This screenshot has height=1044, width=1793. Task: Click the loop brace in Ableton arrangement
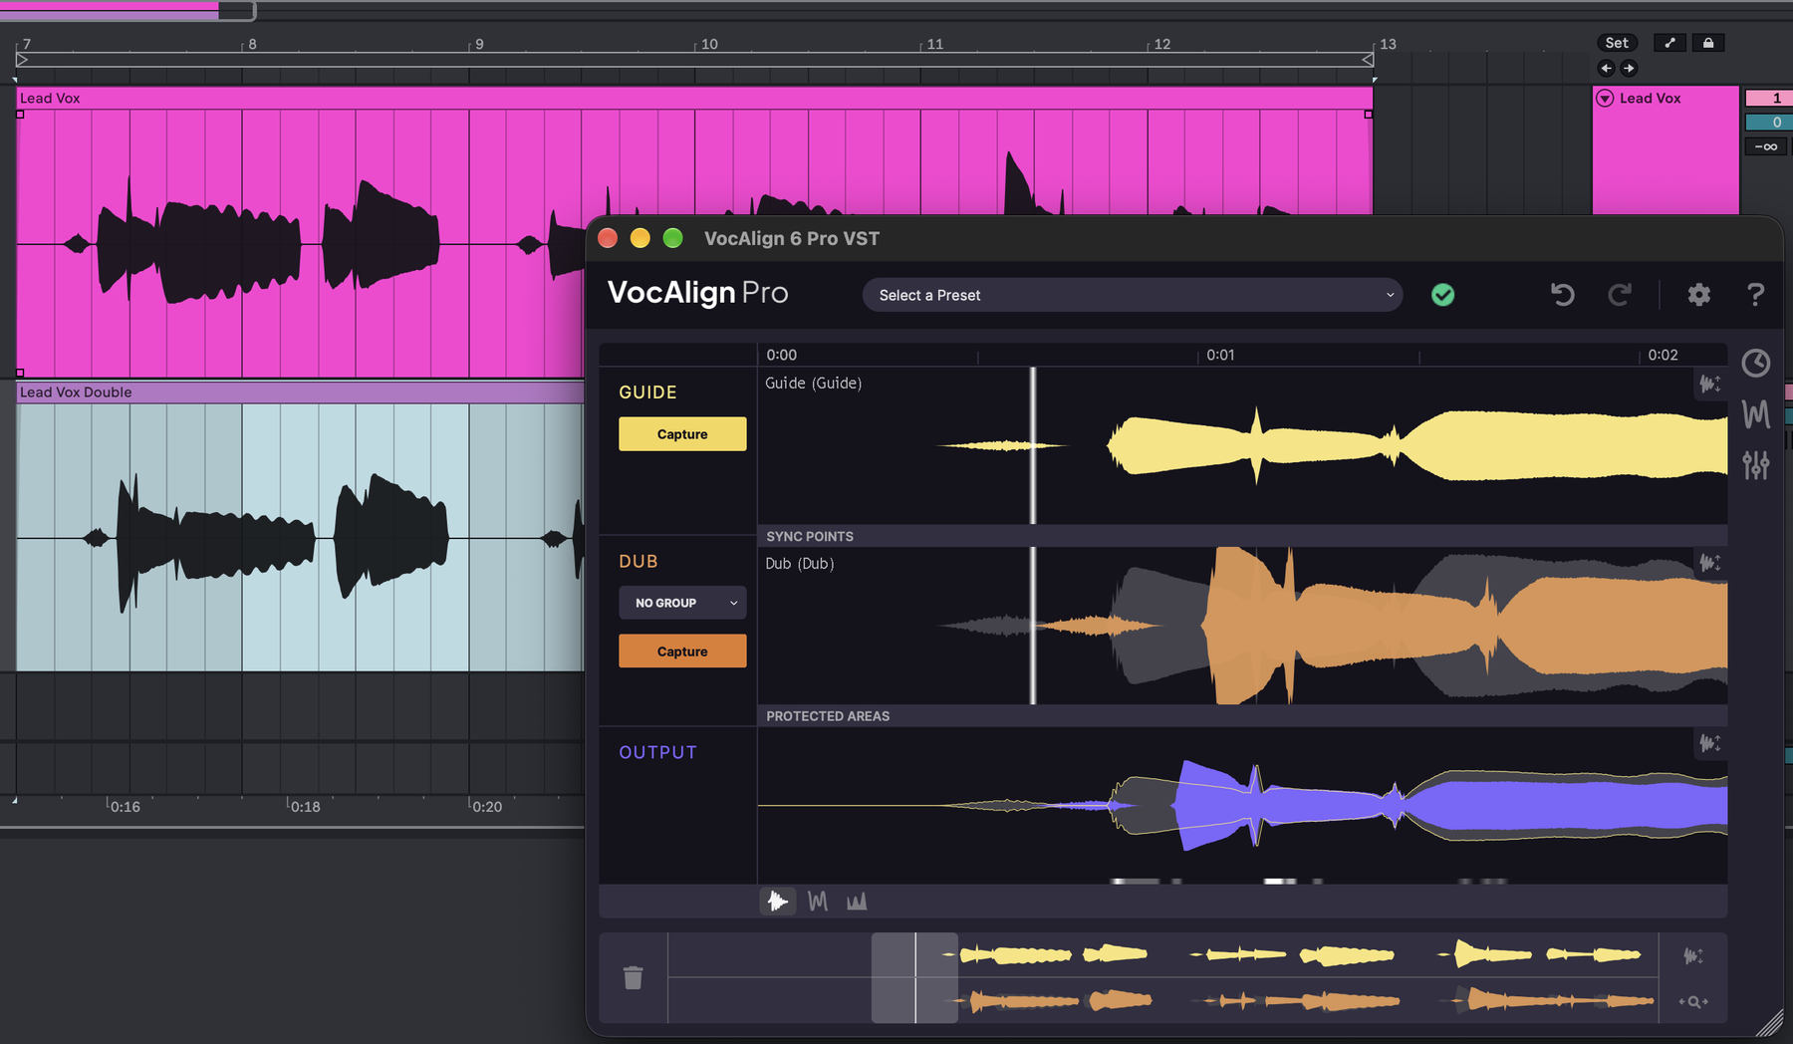(694, 60)
